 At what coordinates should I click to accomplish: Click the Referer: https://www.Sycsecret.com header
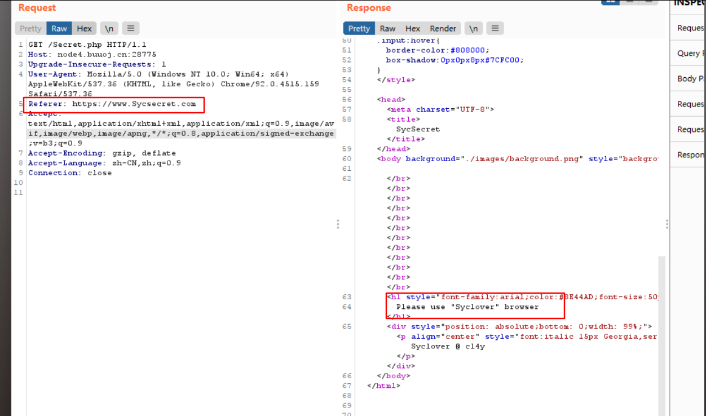coord(112,104)
